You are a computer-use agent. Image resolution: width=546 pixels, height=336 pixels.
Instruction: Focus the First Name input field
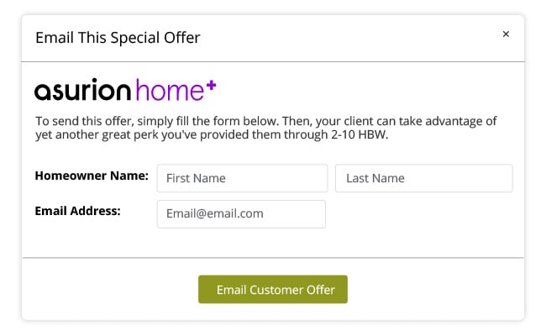coord(242,178)
